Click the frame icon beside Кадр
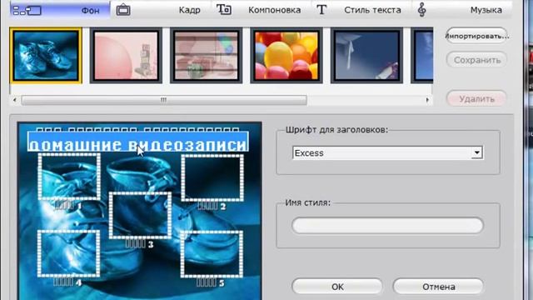 (123, 10)
